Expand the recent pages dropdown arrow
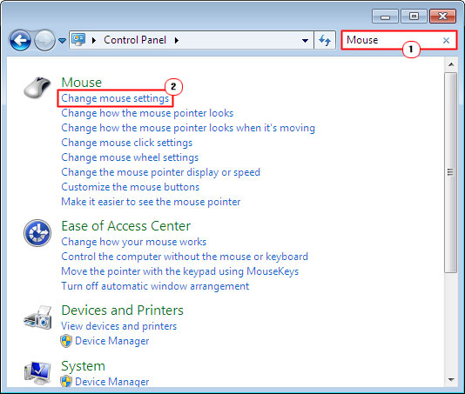Viewport: 465px width, 394px height. point(62,40)
